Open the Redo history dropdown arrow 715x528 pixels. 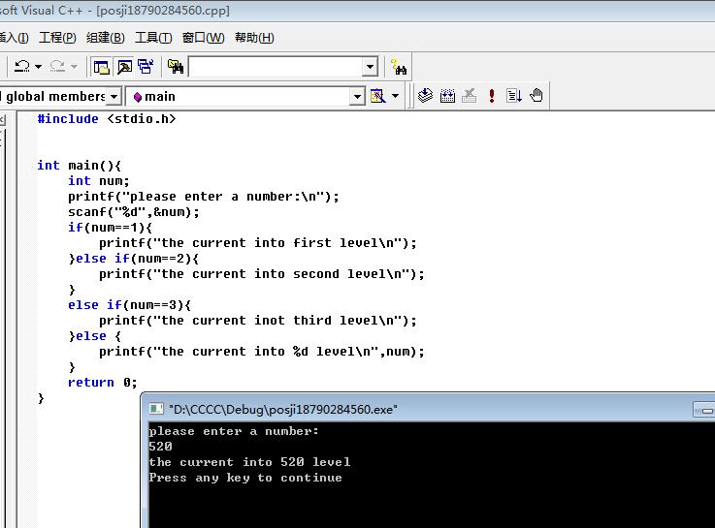tap(74, 67)
